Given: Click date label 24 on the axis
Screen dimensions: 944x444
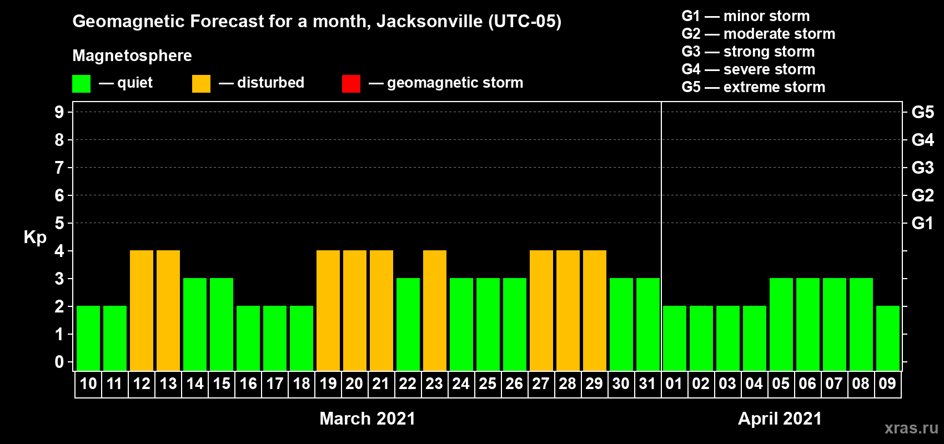Looking at the screenshot, I should (461, 384).
